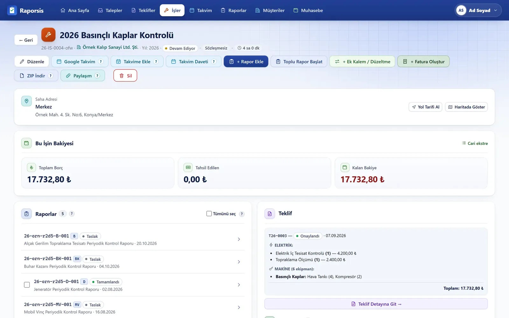
Task: Click the Geri back button
Action: 26,40
